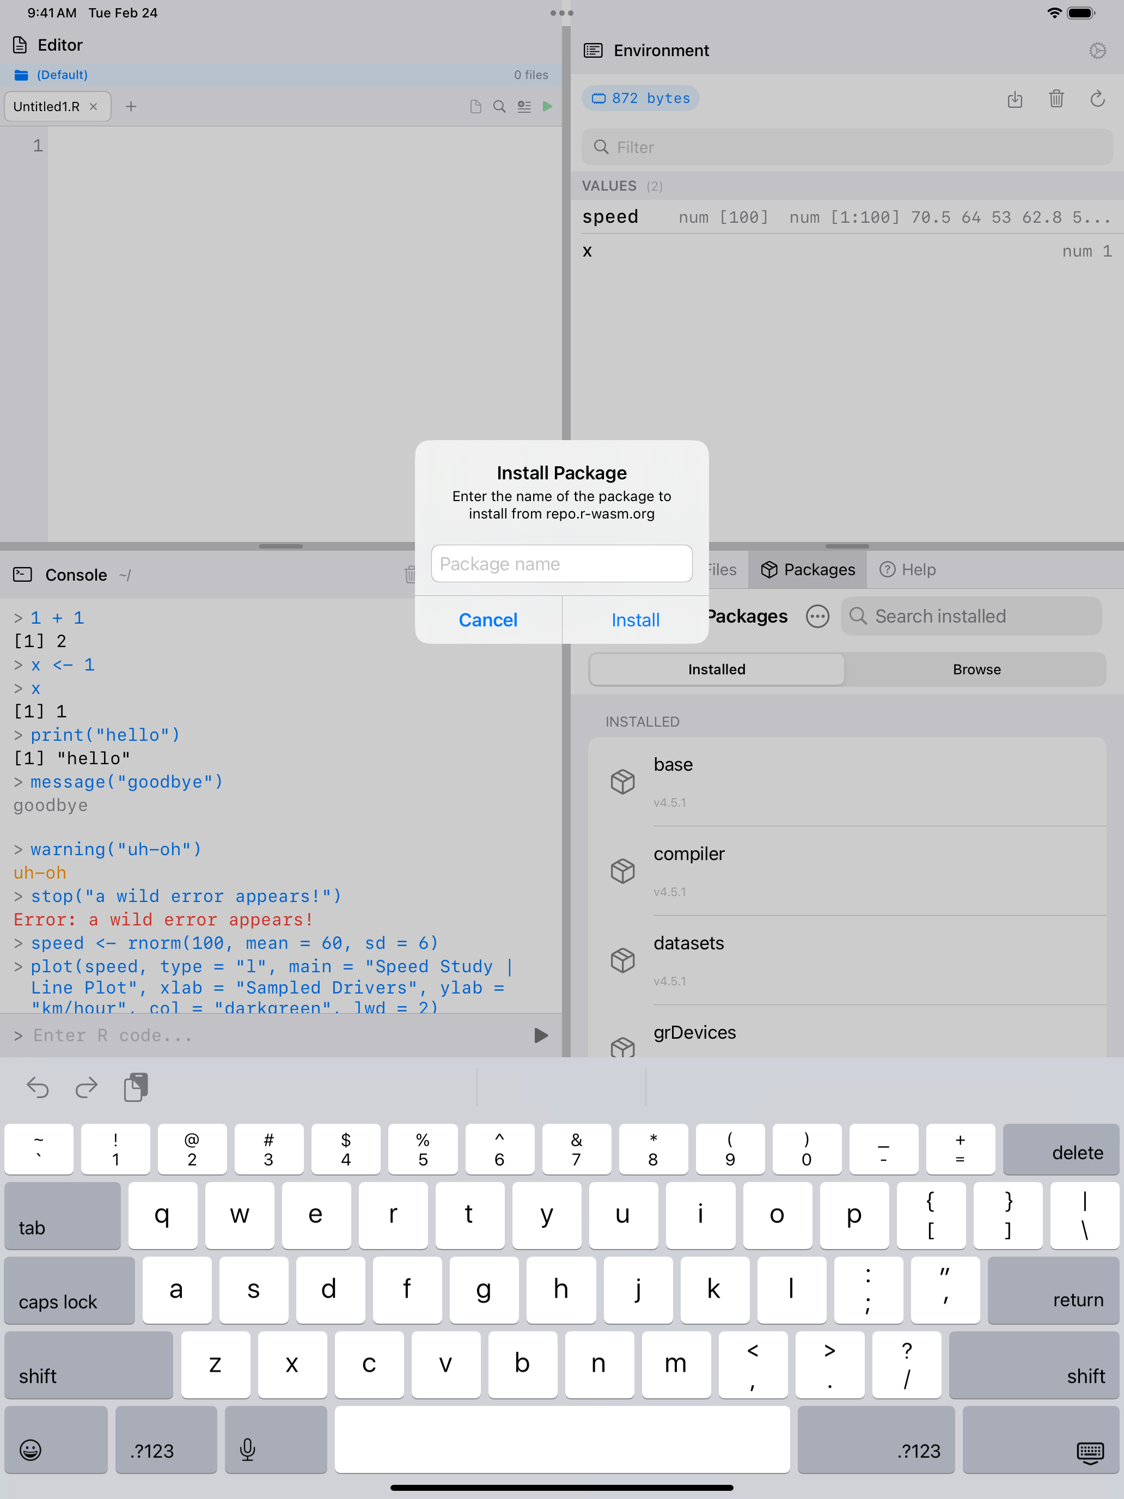
Task: Select the Installed packages segment
Action: point(716,669)
